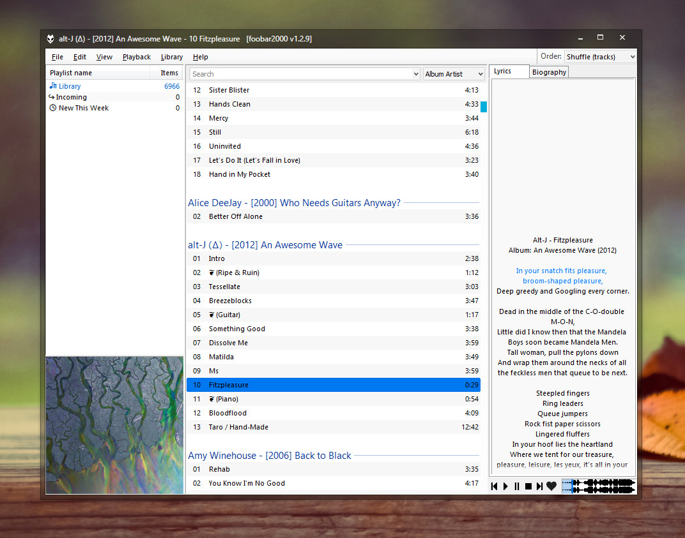685x538 pixels.
Task: Select track Breezeblocks
Action: tap(334, 301)
